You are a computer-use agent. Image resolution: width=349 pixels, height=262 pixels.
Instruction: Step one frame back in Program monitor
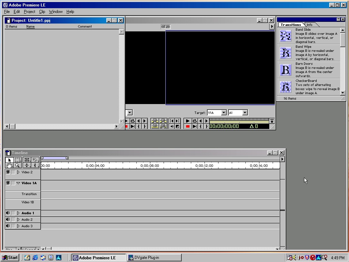pos(200,121)
